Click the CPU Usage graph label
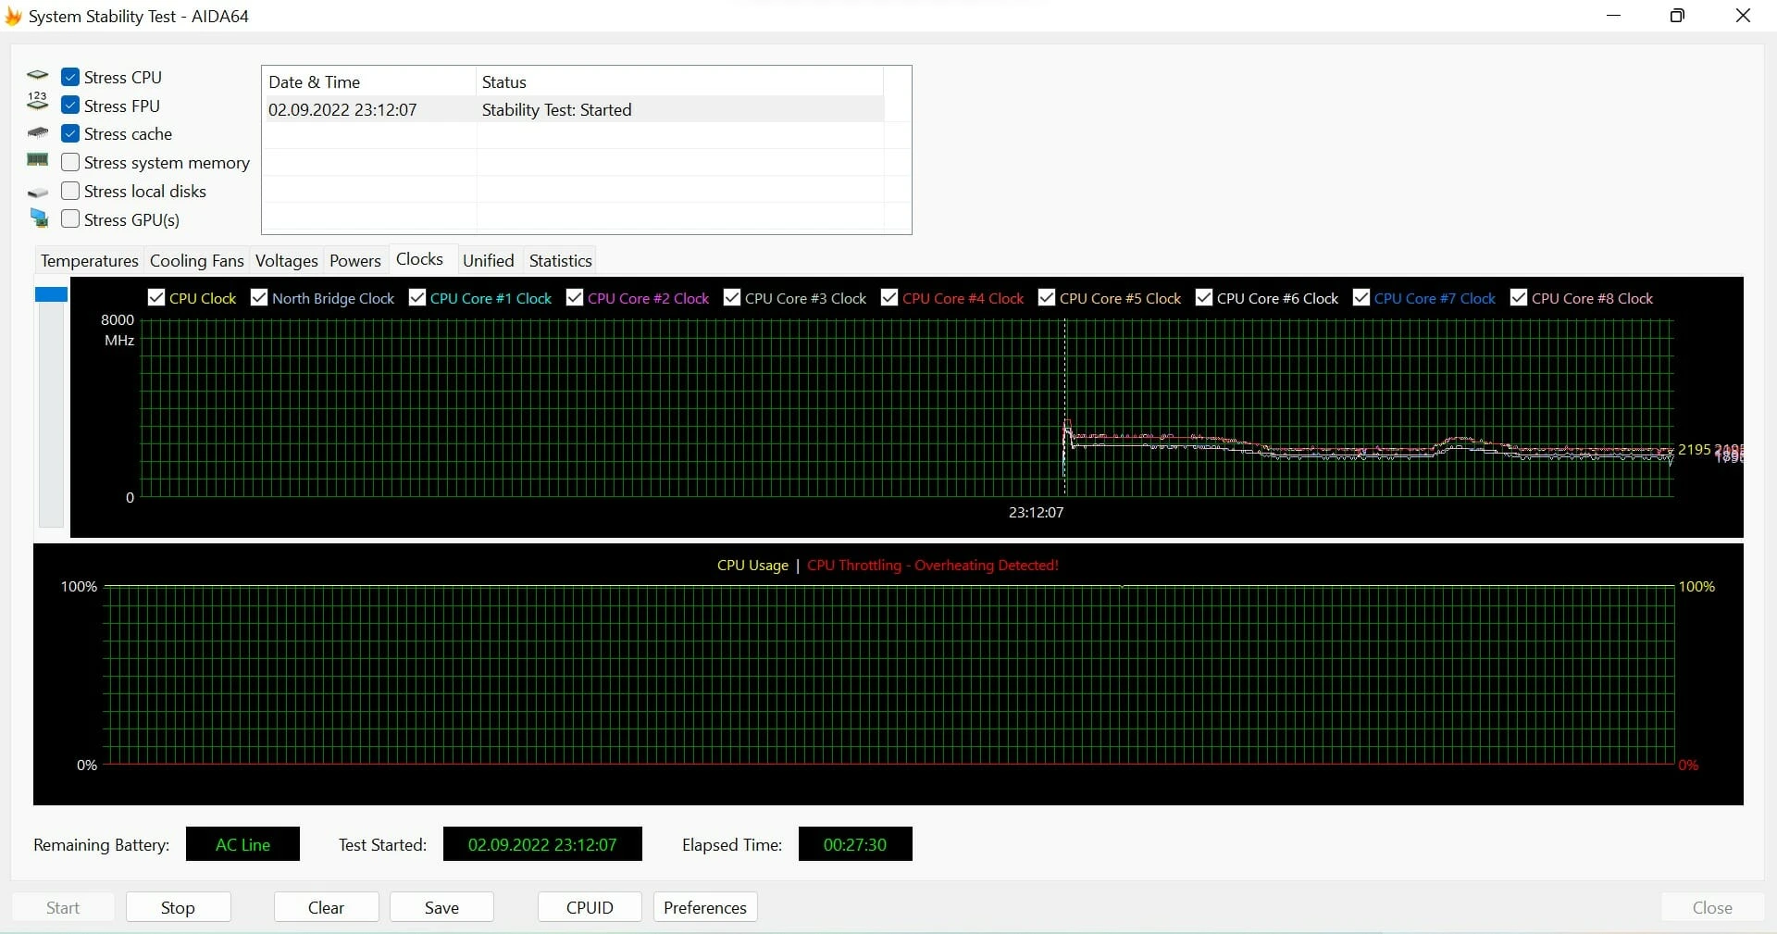 click(752, 565)
